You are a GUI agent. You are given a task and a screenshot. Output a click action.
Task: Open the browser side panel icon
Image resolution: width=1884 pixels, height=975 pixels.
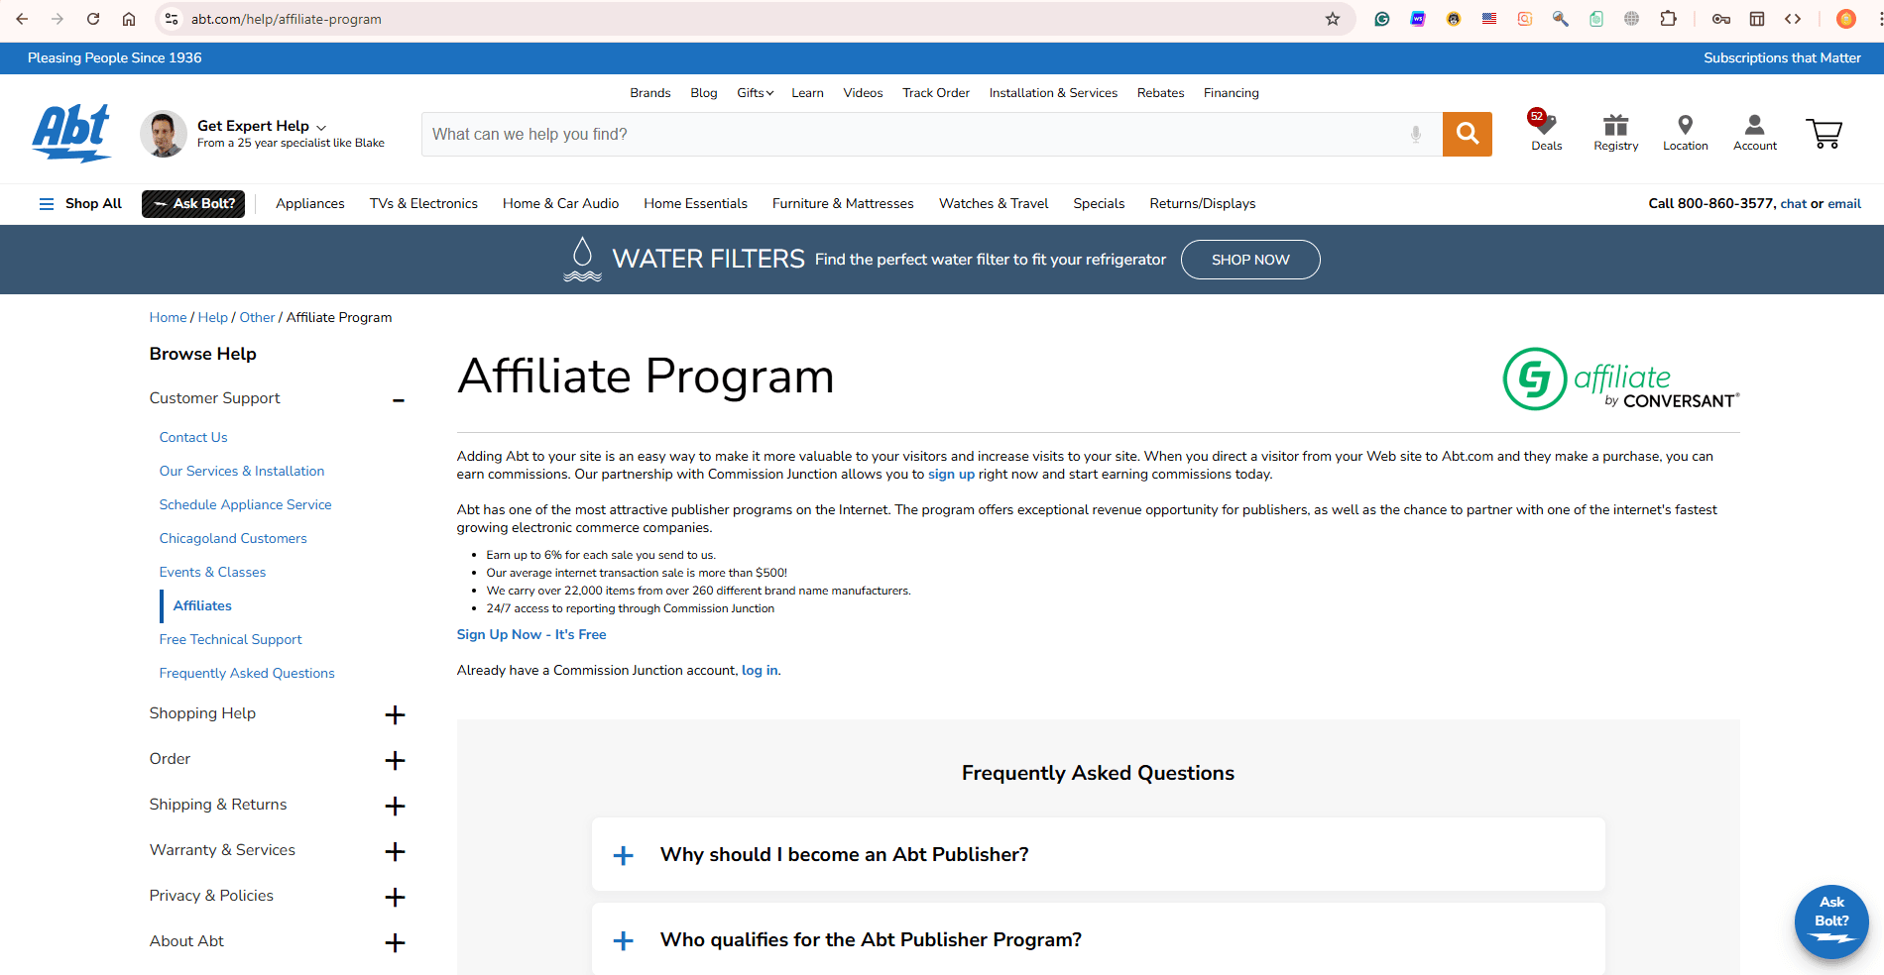[1757, 19]
